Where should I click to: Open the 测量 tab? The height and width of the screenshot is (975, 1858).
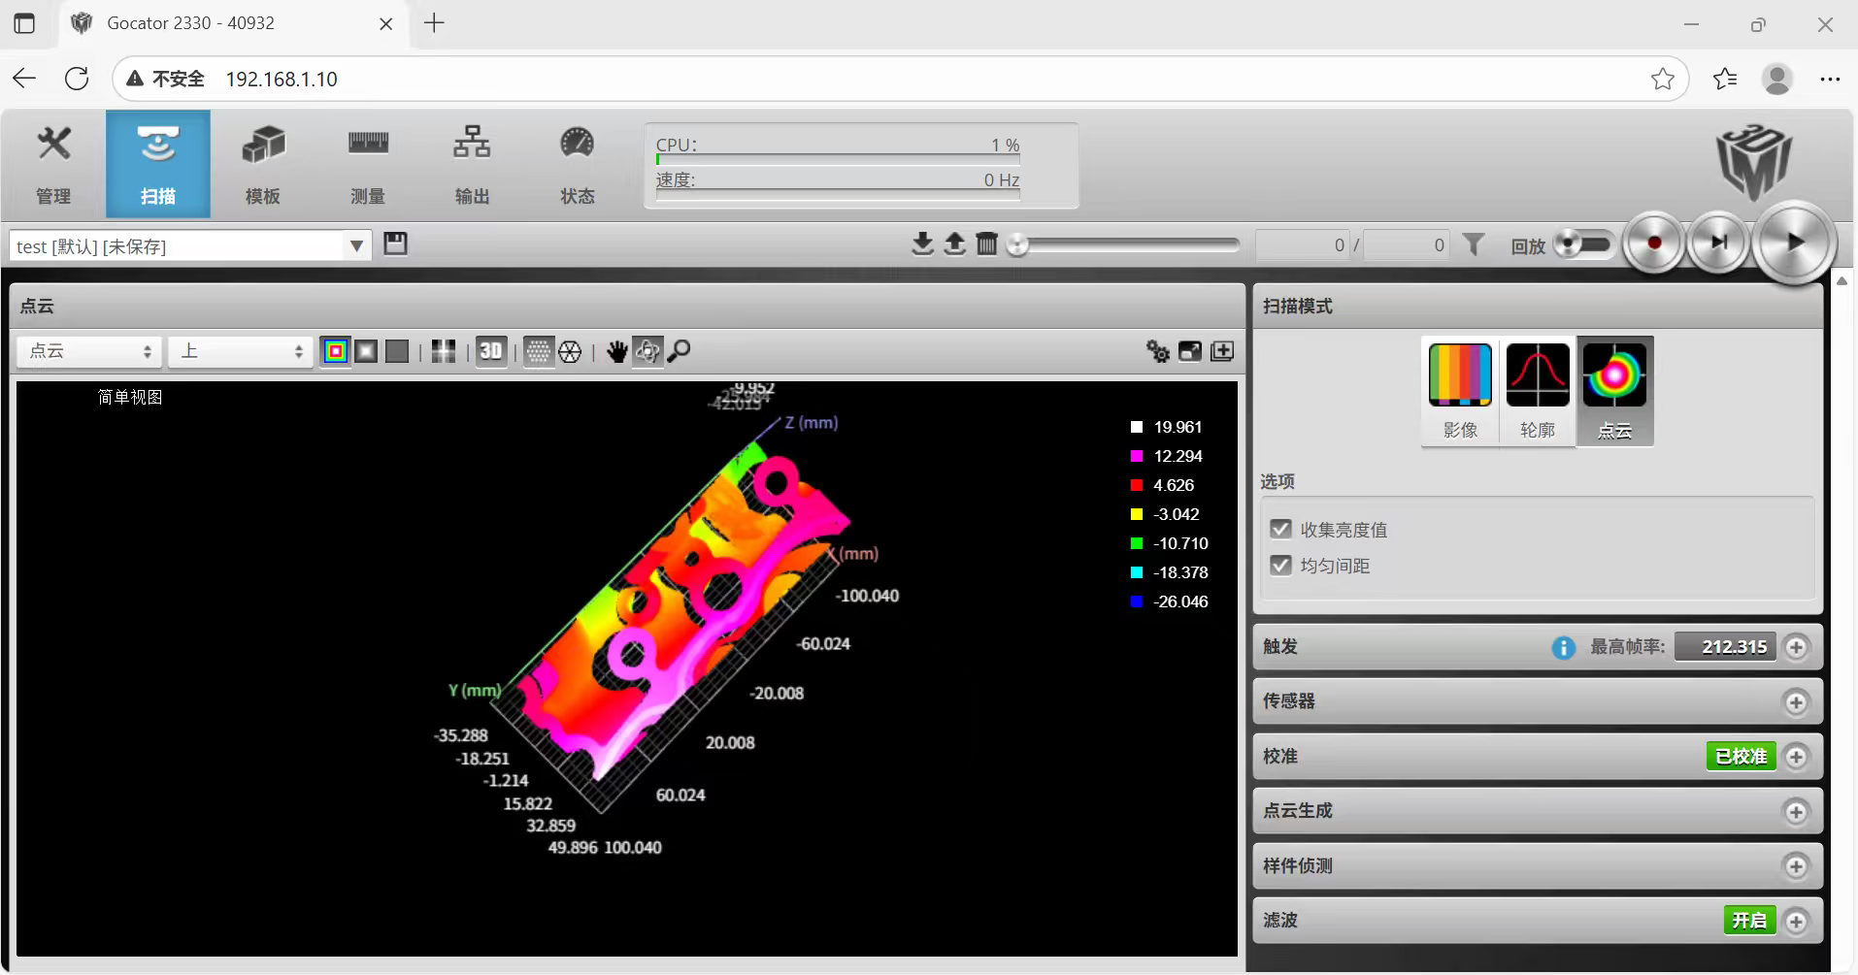(368, 164)
